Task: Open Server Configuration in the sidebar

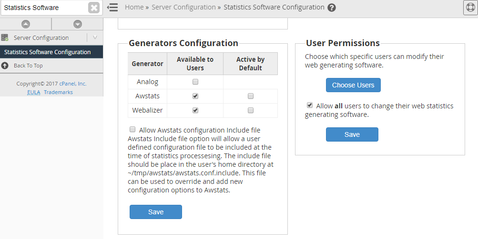Action: pyautogui.click(x=41, y=38)
